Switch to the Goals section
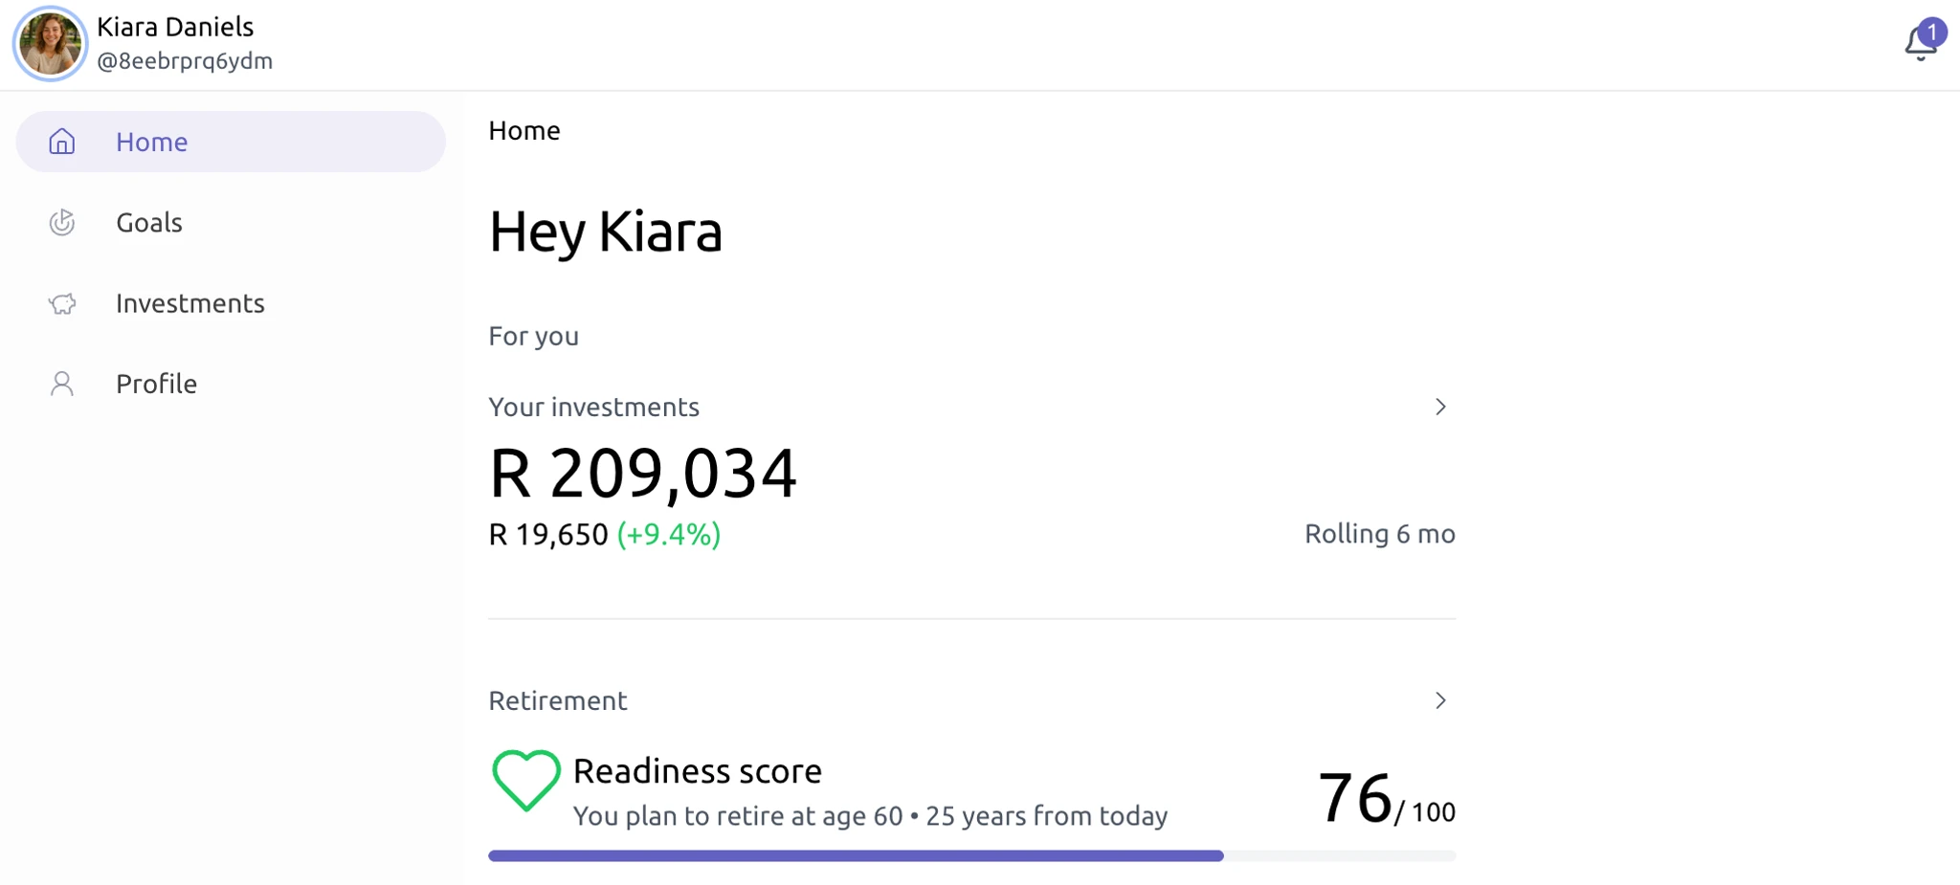 149,222
